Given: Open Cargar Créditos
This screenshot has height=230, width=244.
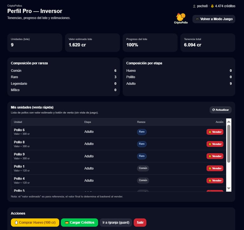Looking at the screenshot, I should [x=79, y=223].
